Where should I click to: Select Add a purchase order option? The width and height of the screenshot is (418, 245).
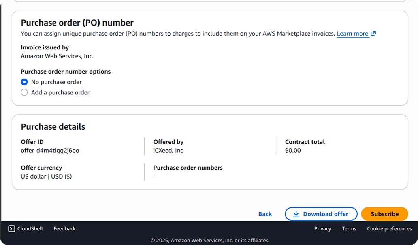[24, 92]
